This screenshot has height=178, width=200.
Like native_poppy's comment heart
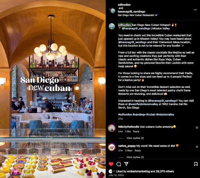(197, 147)
